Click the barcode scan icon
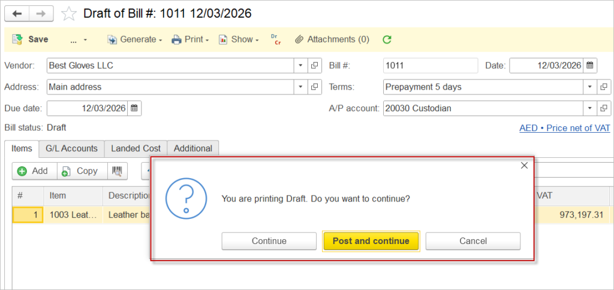614x290 pixels. click(x=118, y=171)
